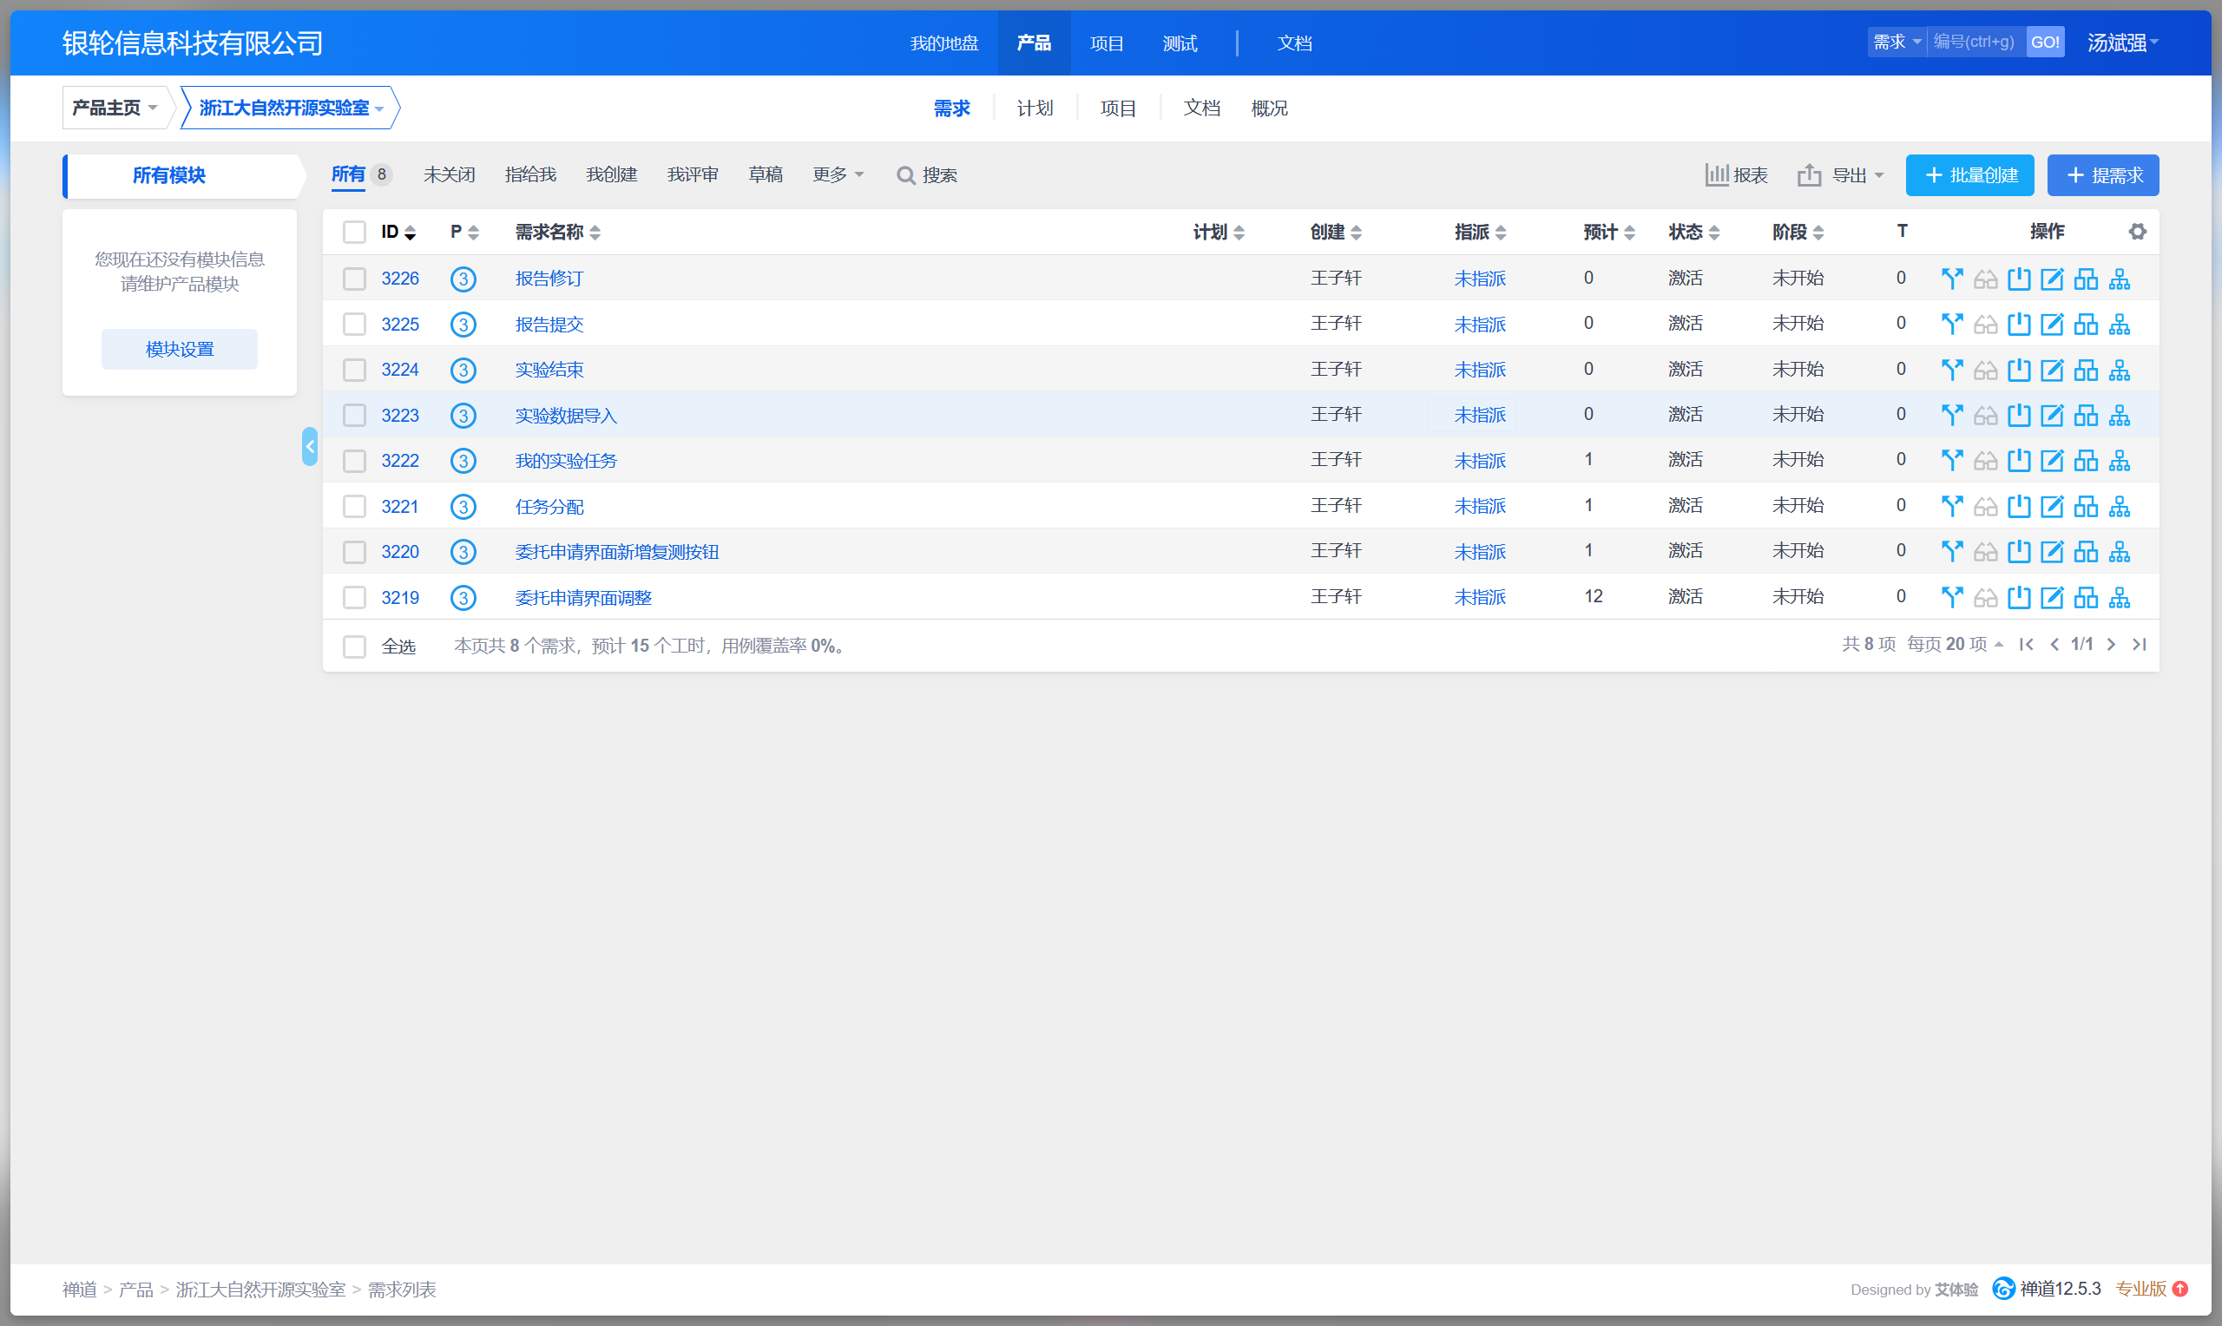The height and width of the screenshot is (1326, 2222).
Task: Collapse the module sidebar with the arrow handle
Action: point(309,446)
